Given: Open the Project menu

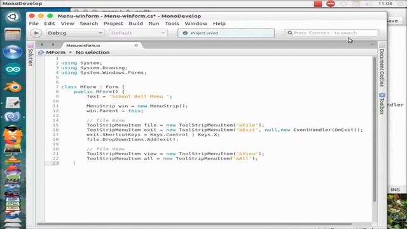Looking at the screenshot, I should (113, 24).
